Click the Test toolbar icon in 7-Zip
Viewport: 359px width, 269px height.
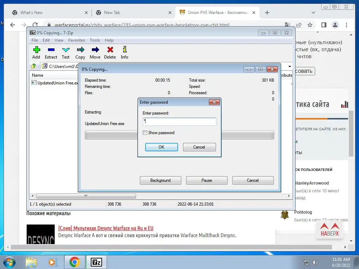(66, 50)
